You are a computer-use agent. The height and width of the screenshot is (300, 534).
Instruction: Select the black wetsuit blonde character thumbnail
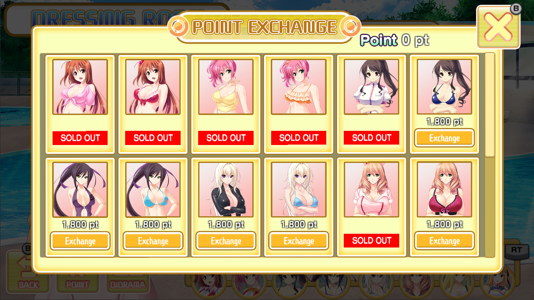[x=226, y=190]
